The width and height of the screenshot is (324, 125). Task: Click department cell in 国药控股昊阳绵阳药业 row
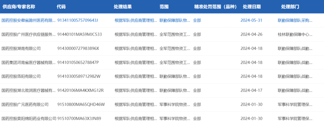coord(295,118)
